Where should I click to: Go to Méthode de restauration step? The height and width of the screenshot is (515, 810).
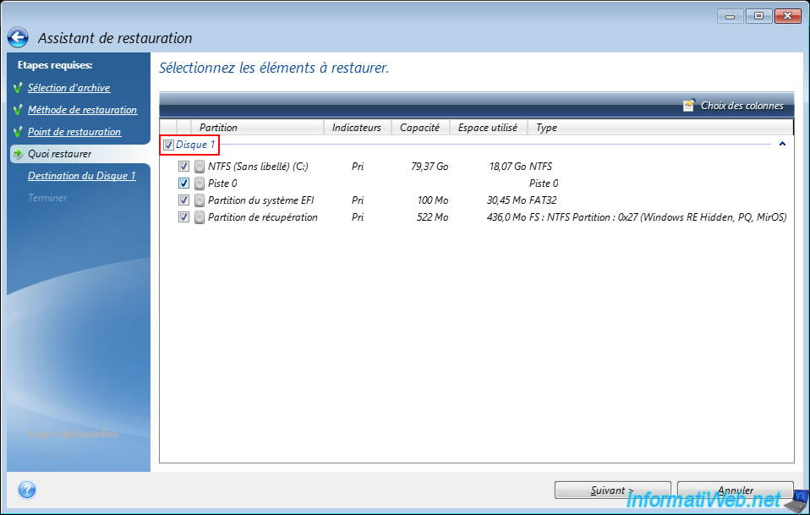pos(82,110)
